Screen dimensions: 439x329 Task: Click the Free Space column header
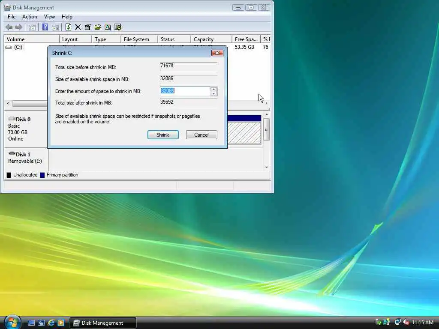(x=246, y=39)
